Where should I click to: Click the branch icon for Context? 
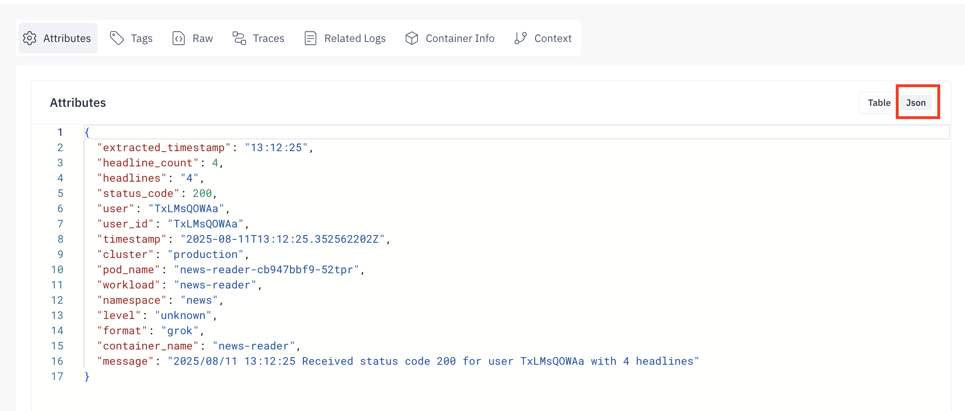521,38
